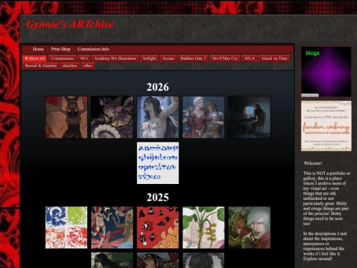The image size is (357, 268).
Task: Click the 2026 year heading
Action: (x=157, y=87)
